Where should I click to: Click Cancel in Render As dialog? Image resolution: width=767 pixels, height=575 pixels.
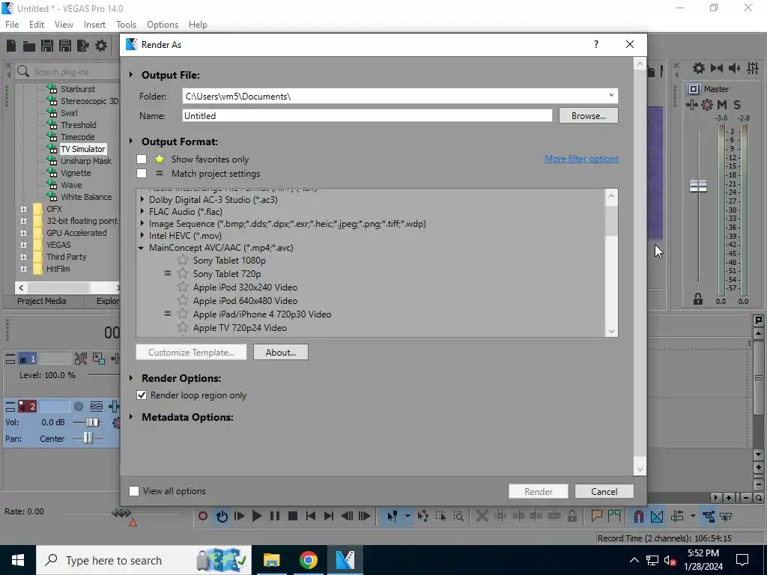tap(604, 491)
